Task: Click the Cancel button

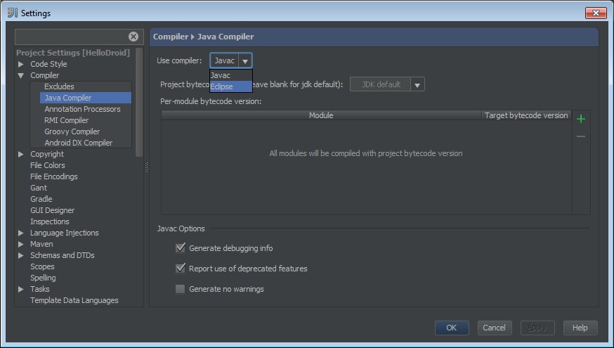Action: (494, 328)
